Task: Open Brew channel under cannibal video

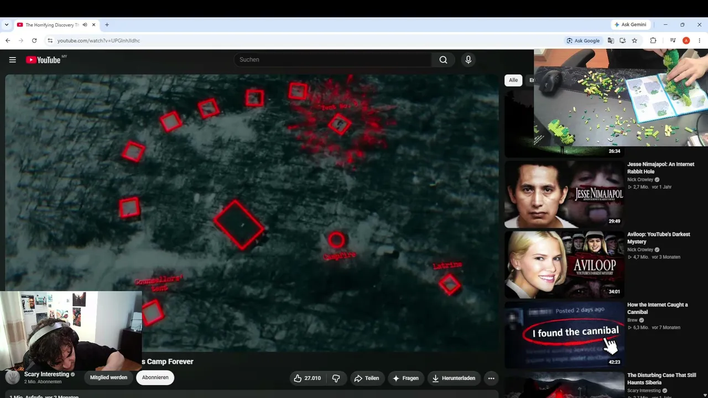Action: click(633, 320)
